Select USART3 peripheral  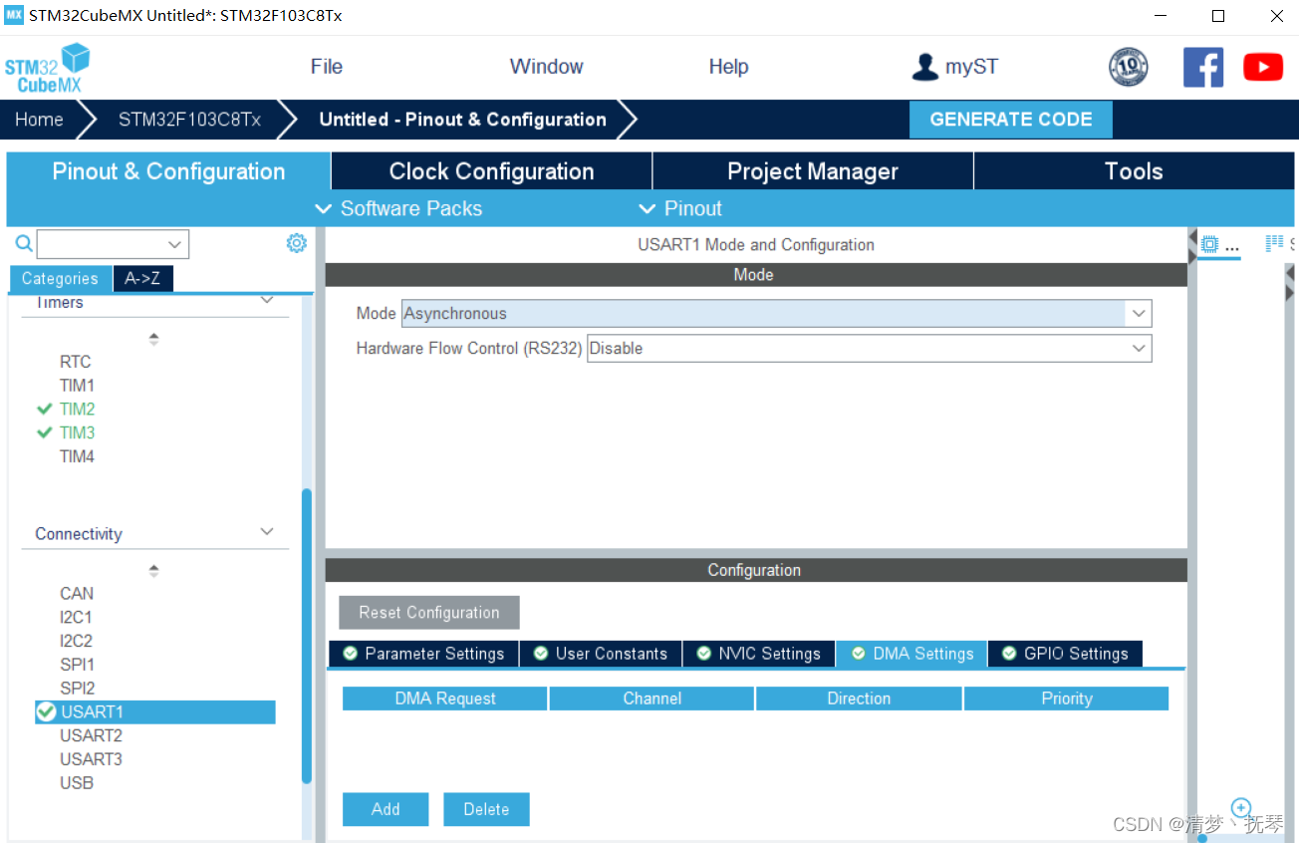pyautogui.click(x=91, y=759)
